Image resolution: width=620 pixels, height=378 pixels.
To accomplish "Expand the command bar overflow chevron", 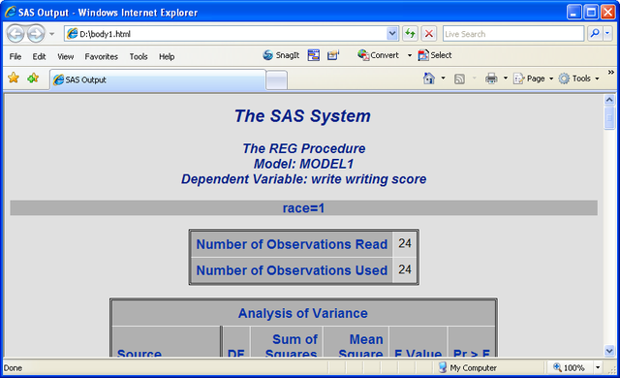I will (611, 73).
